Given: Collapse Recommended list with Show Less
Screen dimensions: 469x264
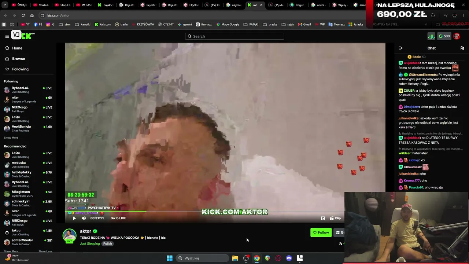Looking at the screenshot, I should (x=45, y=252).
